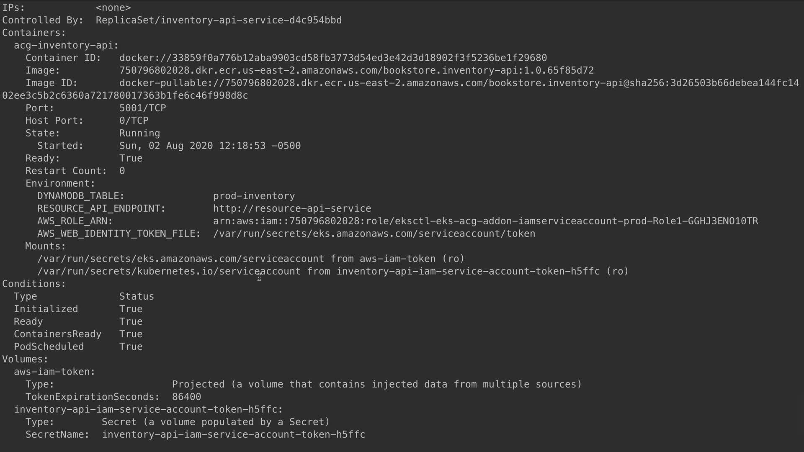Click the acg-inventory-api container name
Image resolution: width=804 pixels, height=452 pixels.
(x=66, y=45)
